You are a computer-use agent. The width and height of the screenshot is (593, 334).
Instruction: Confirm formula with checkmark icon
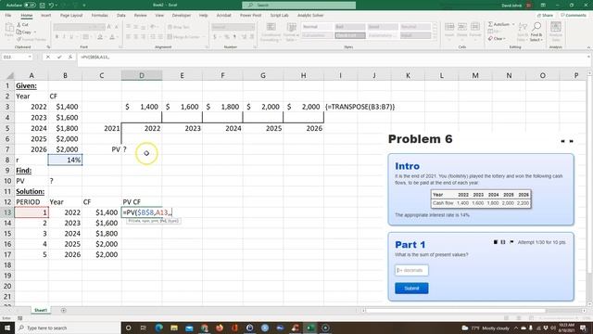(x=59, y=57)
